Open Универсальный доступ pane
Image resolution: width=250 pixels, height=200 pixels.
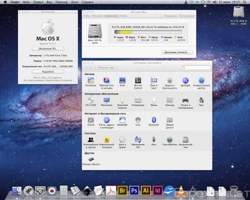tap(202, 83)
